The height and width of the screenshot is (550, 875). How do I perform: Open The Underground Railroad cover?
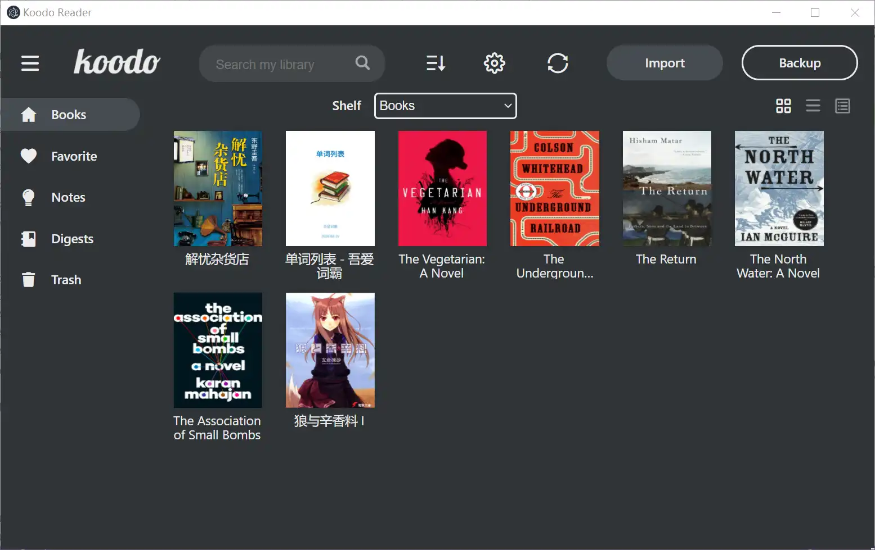[554, 188]
